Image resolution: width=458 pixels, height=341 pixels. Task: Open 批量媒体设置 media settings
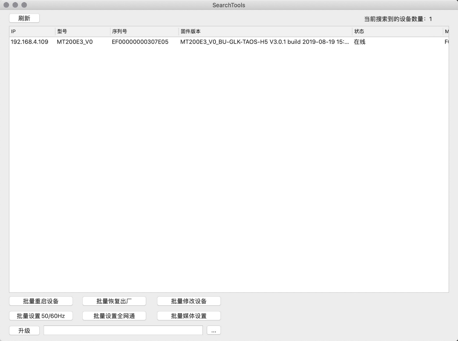coord(189,316)
